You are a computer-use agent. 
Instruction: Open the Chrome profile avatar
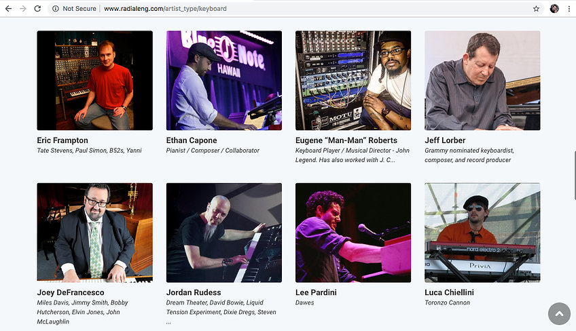[x=554, y=8]
